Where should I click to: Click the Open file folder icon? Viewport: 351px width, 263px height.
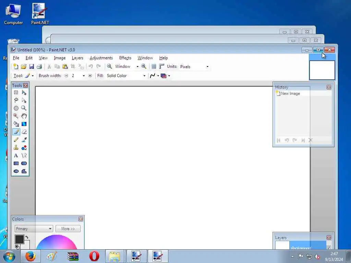24,66
